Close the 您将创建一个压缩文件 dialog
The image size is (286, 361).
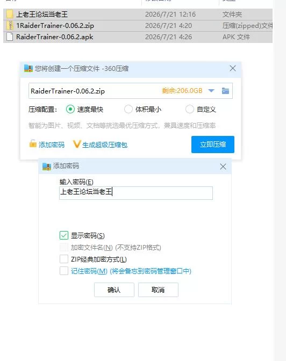[233, 68]
